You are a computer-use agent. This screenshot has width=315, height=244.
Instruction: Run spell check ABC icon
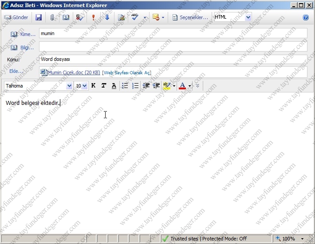tap(135, 17)
